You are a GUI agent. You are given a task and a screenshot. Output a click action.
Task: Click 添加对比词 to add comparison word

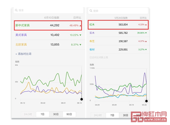tap(23, 54)
